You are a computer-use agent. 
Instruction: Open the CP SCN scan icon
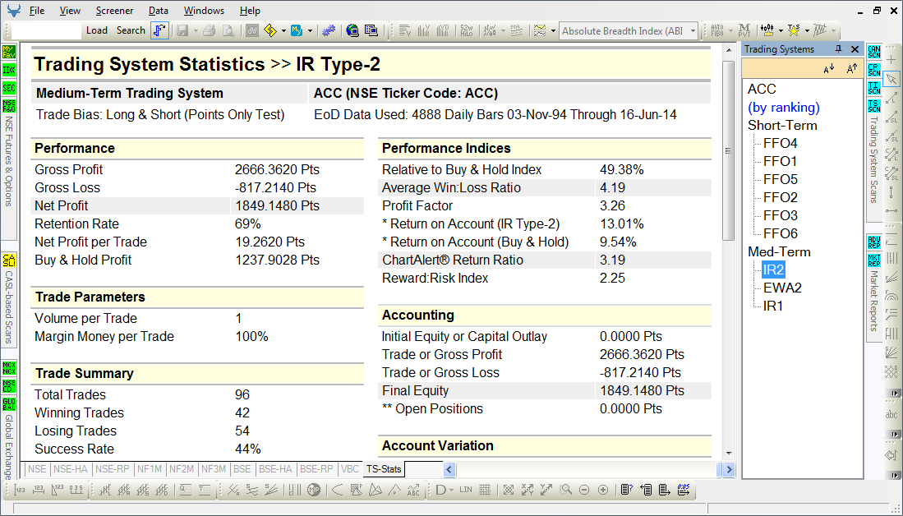pyautogui.click(x=873, y=70)
